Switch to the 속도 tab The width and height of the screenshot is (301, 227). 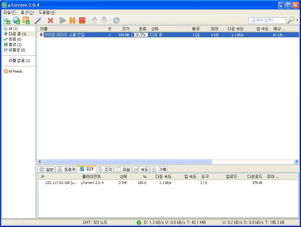[141, 169]
